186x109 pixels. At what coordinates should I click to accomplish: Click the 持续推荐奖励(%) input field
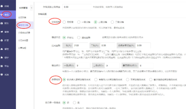(x=143, y=46)
